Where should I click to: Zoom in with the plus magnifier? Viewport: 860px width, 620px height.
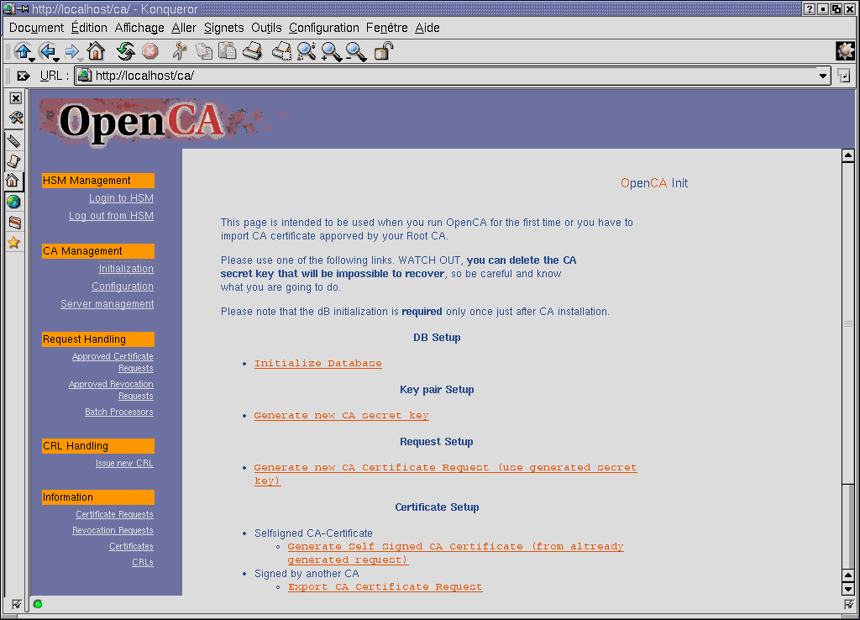[x=331, y=51]
